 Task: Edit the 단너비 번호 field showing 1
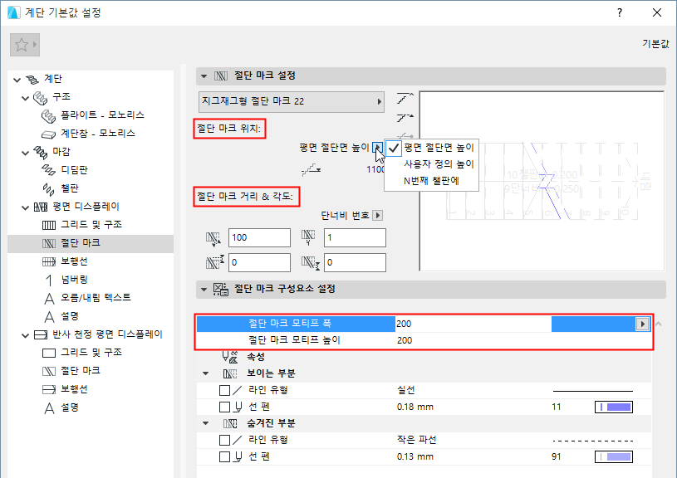(355, 237)
